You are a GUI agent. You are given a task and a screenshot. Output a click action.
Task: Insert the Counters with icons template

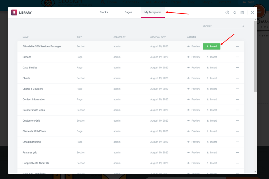pos(212,110)
